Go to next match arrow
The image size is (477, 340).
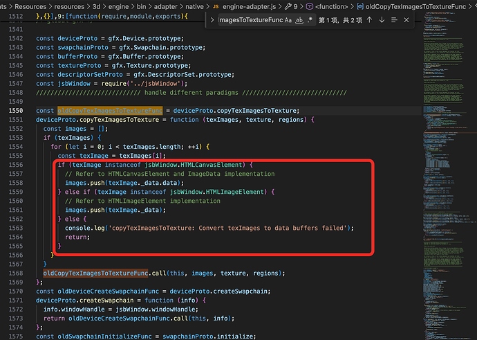point(382,20)
